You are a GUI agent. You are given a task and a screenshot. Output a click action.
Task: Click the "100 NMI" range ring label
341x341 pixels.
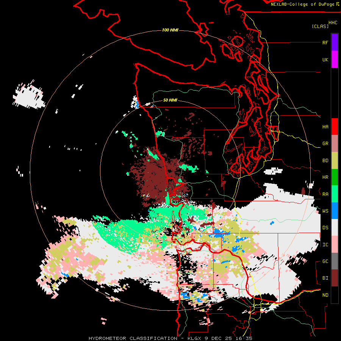[170, 30]
